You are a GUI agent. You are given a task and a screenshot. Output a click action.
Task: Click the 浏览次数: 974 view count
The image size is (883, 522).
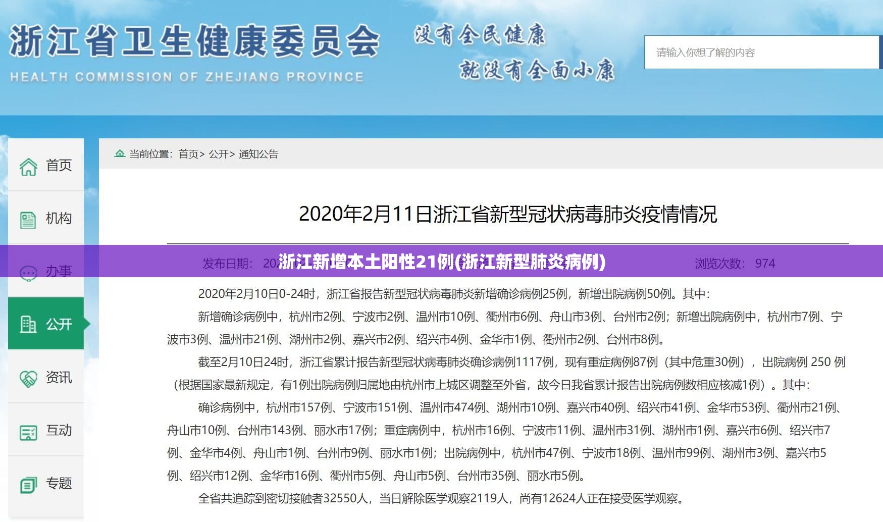735,264
